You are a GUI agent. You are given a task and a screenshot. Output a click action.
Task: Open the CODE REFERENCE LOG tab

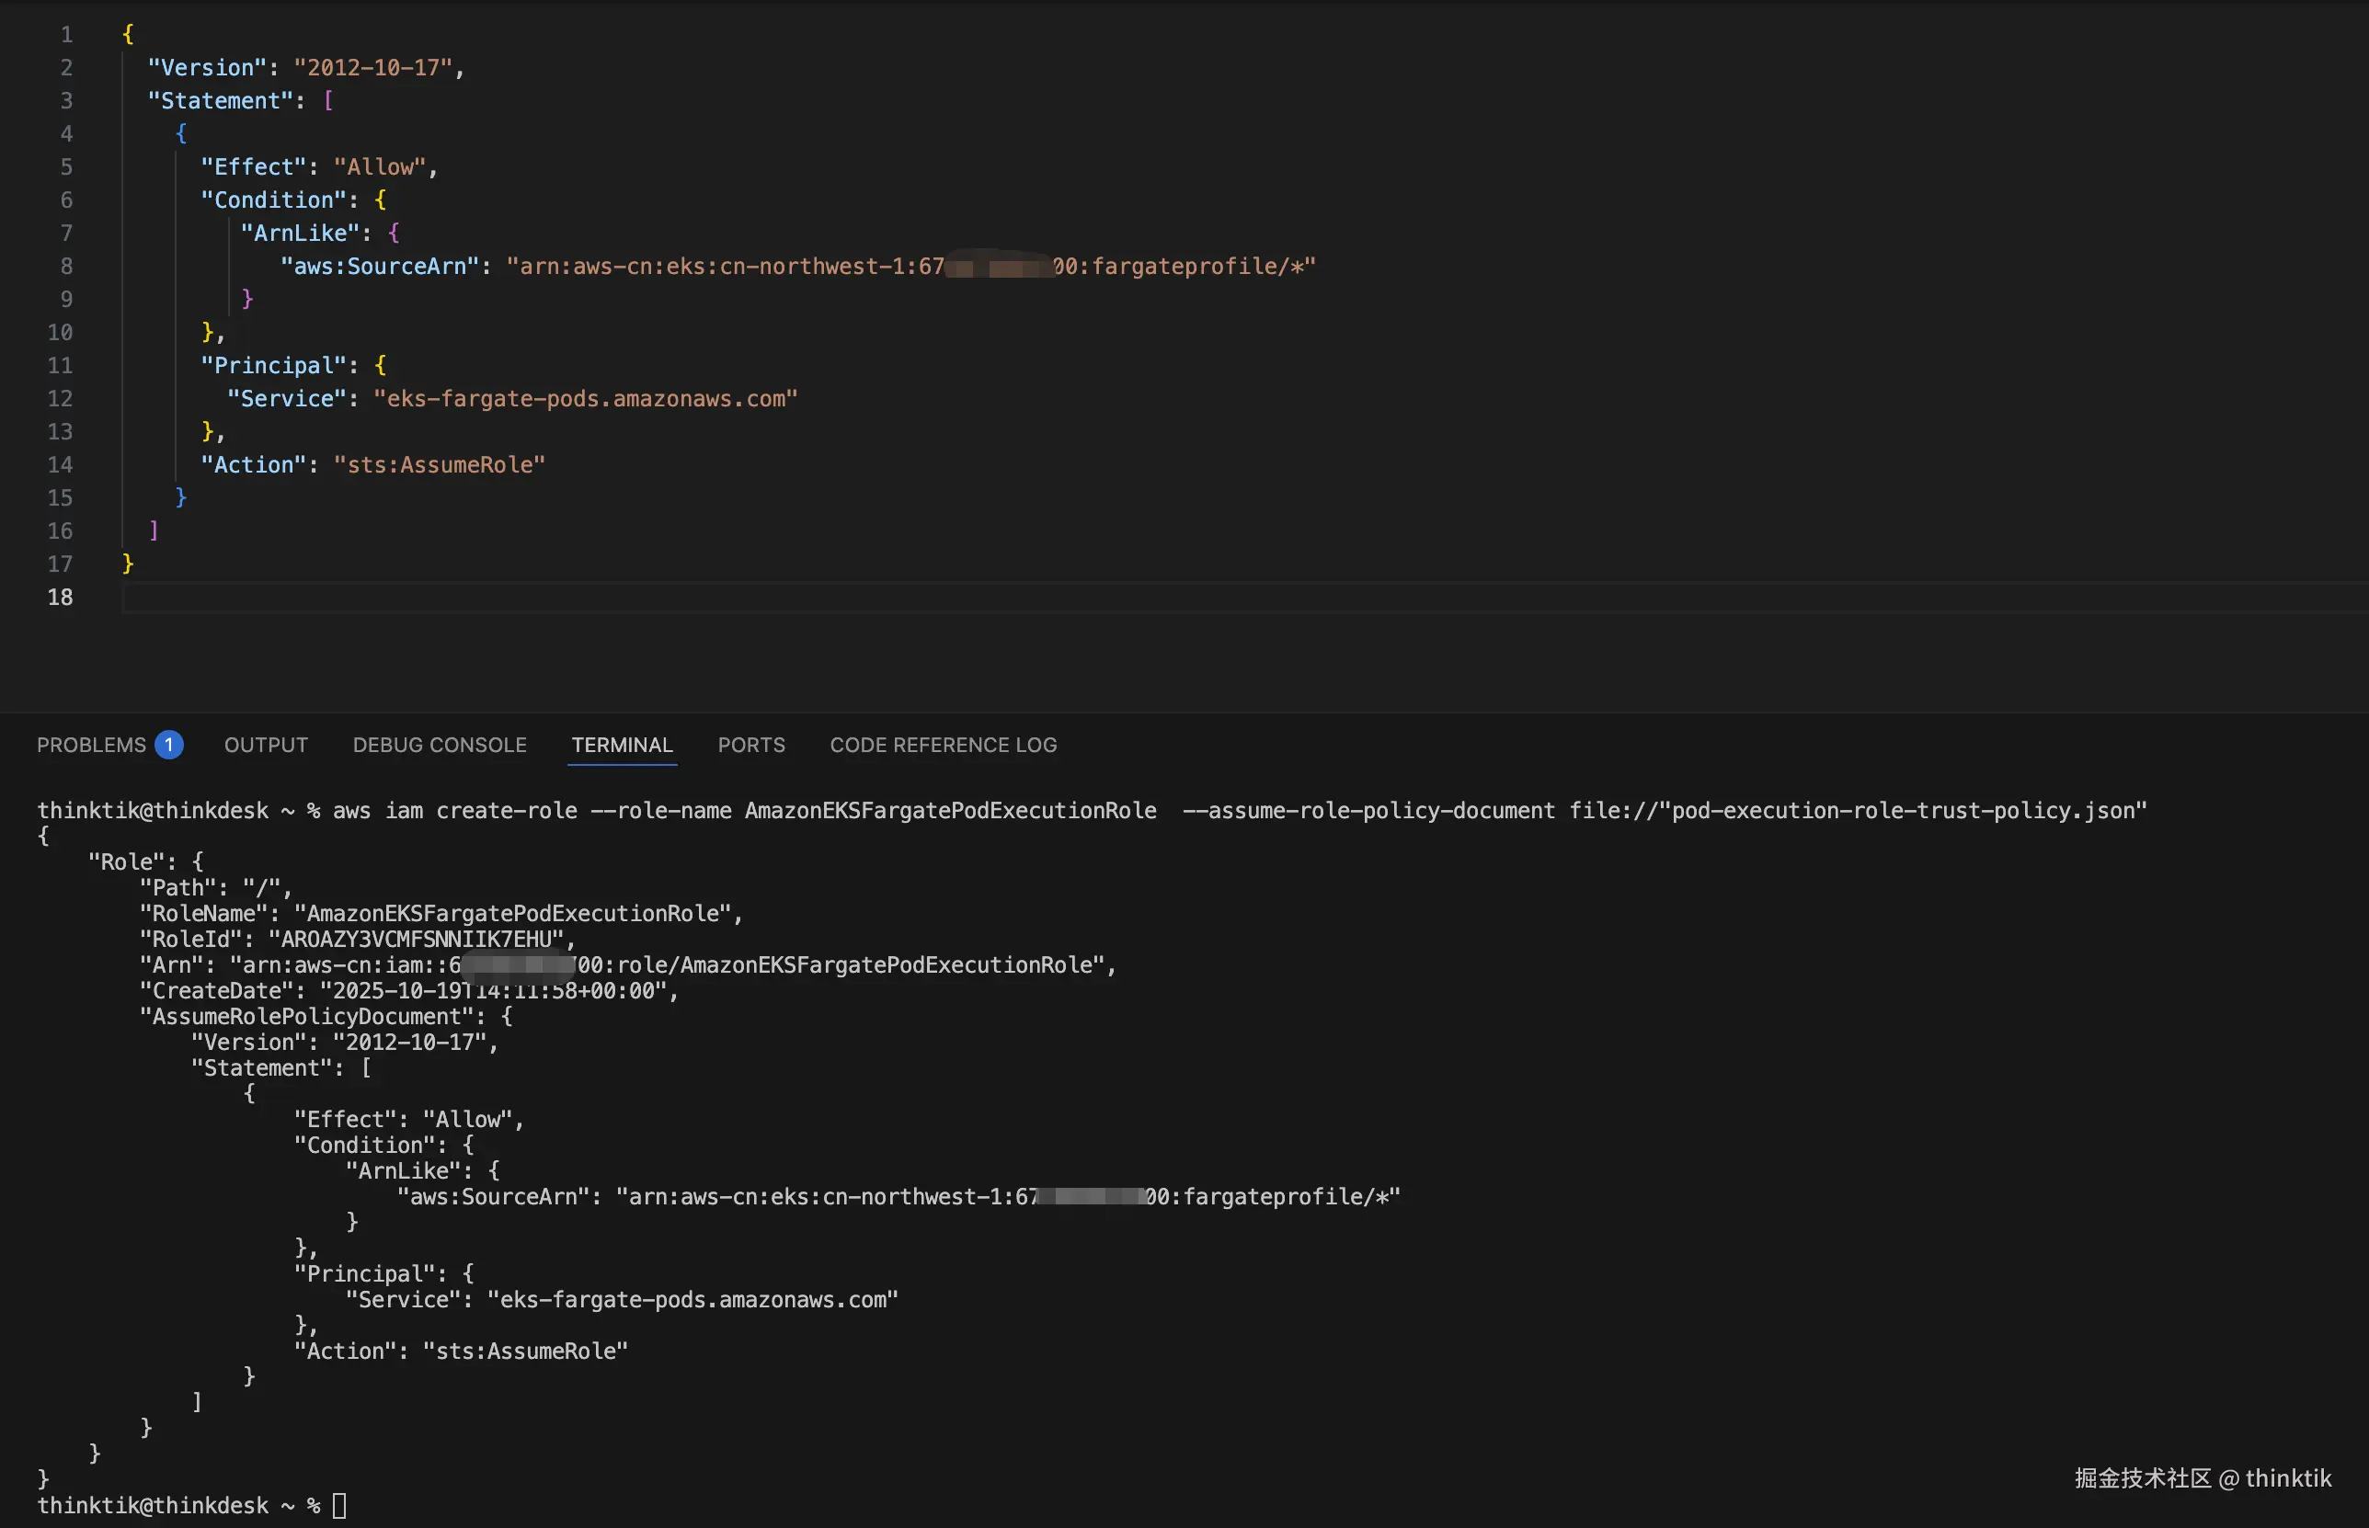coord(943,744)
